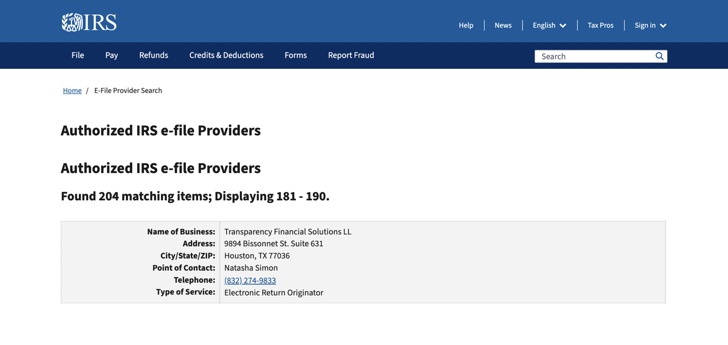Click the Home breadcrumb link
The width and height of the screenshot is (728, 345).
pyautogui.click(x=72, y=90)
